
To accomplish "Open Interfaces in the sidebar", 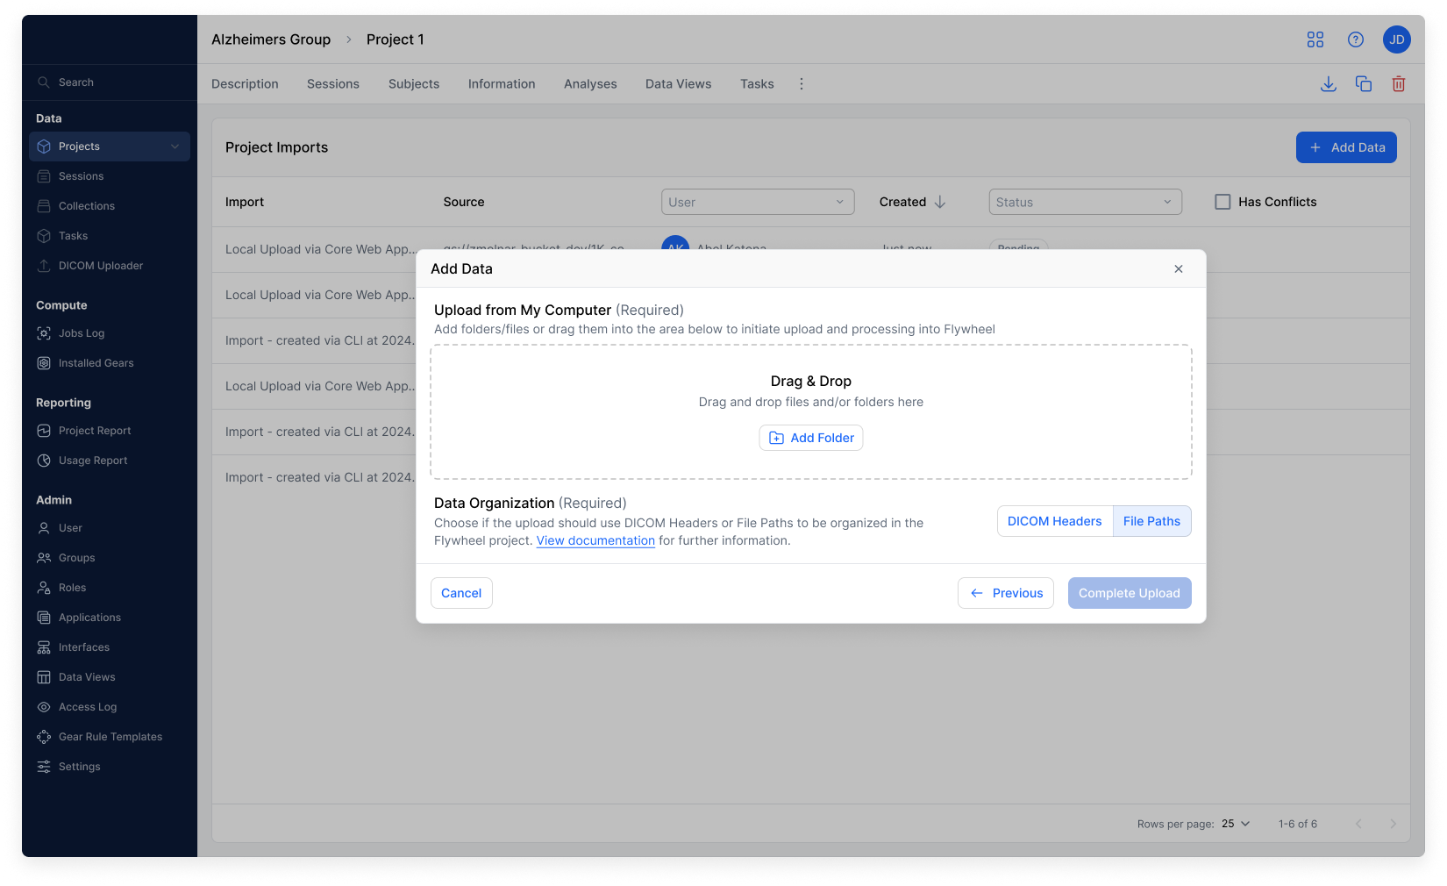I will 110,647.
